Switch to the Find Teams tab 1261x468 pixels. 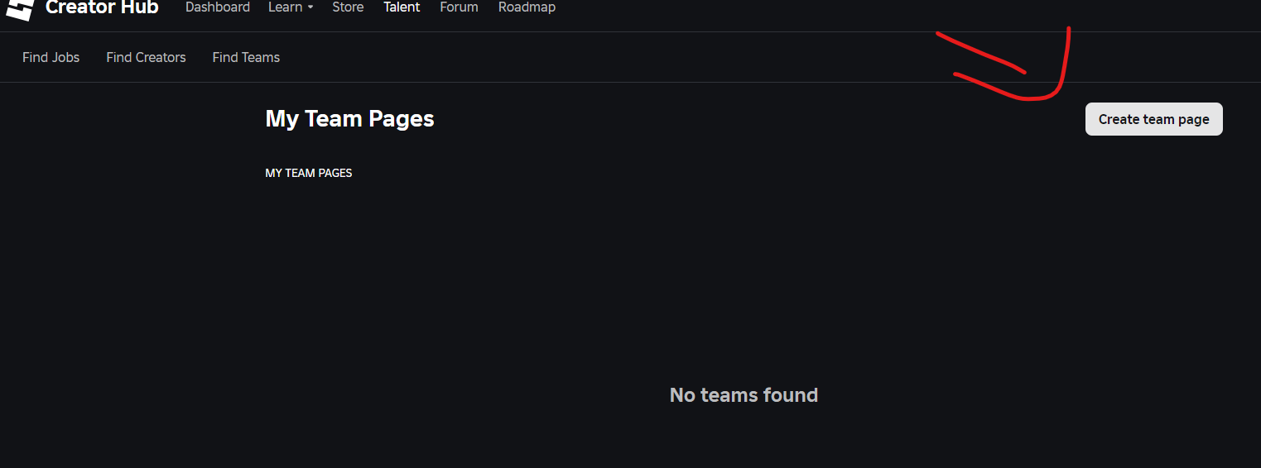(x=246, y=57)
